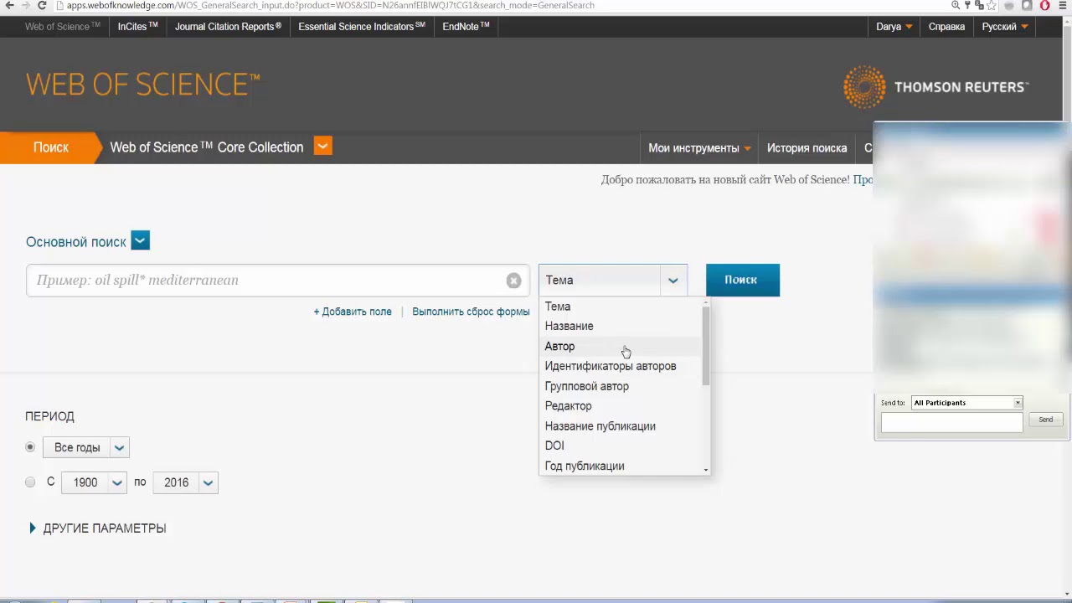Open the 'Все годы' period dropdown

(x=86, y=448)
